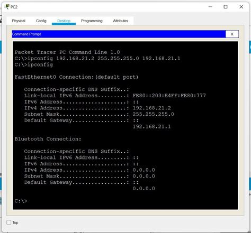Click the PC2 window icon
Viewport: 251px width, 233px height.
tap(7, 7)
